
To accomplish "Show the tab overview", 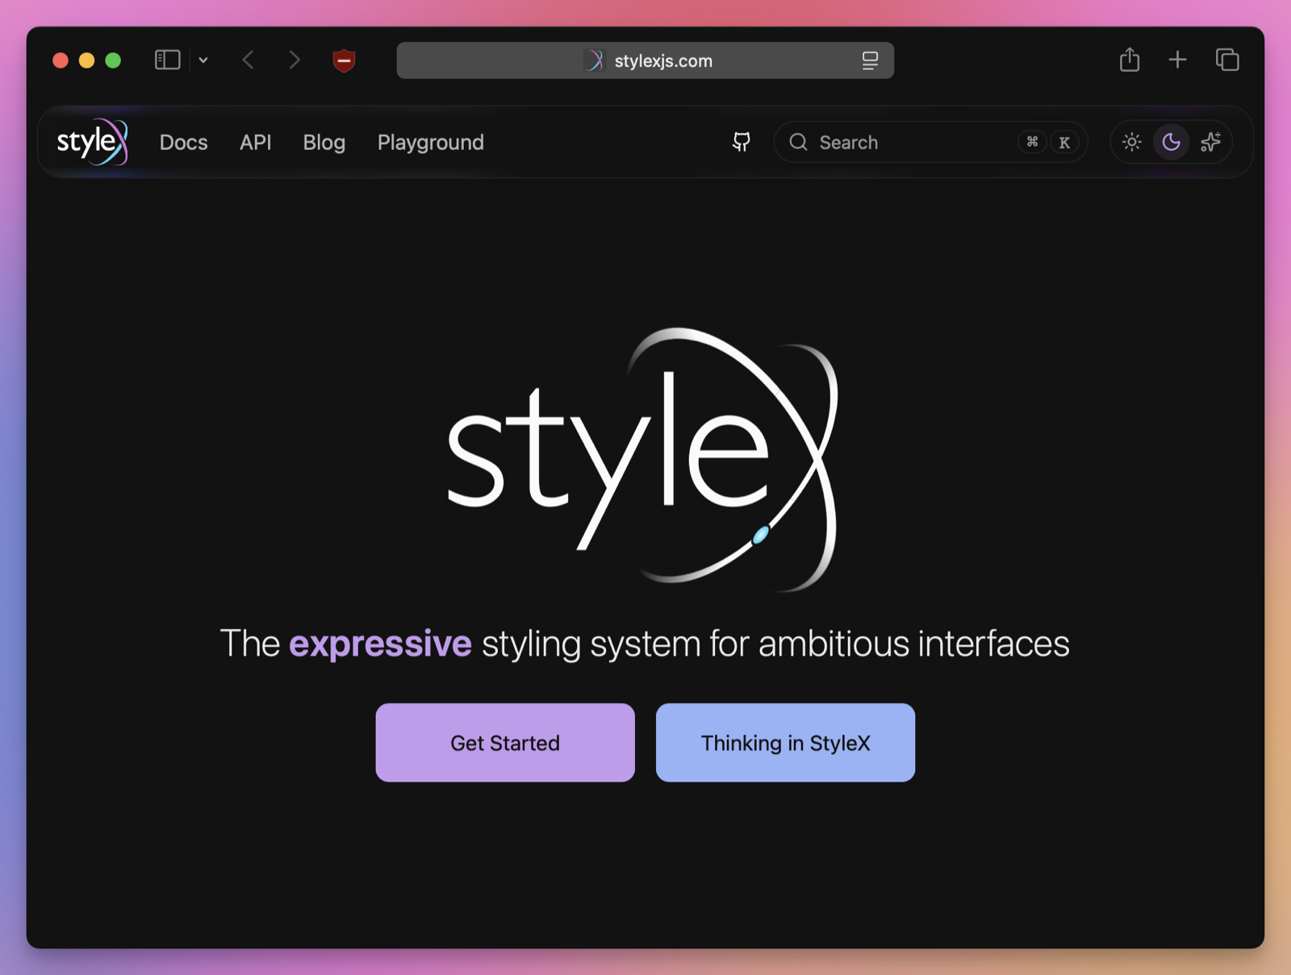I will [x=1227, y=60].
